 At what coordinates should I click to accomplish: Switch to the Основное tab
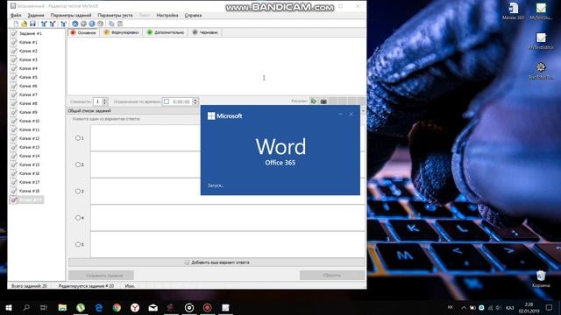click(x=83, y=32)
